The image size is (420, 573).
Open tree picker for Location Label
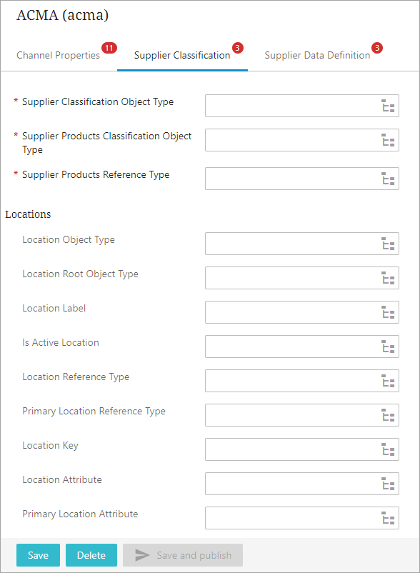point(388,312)
